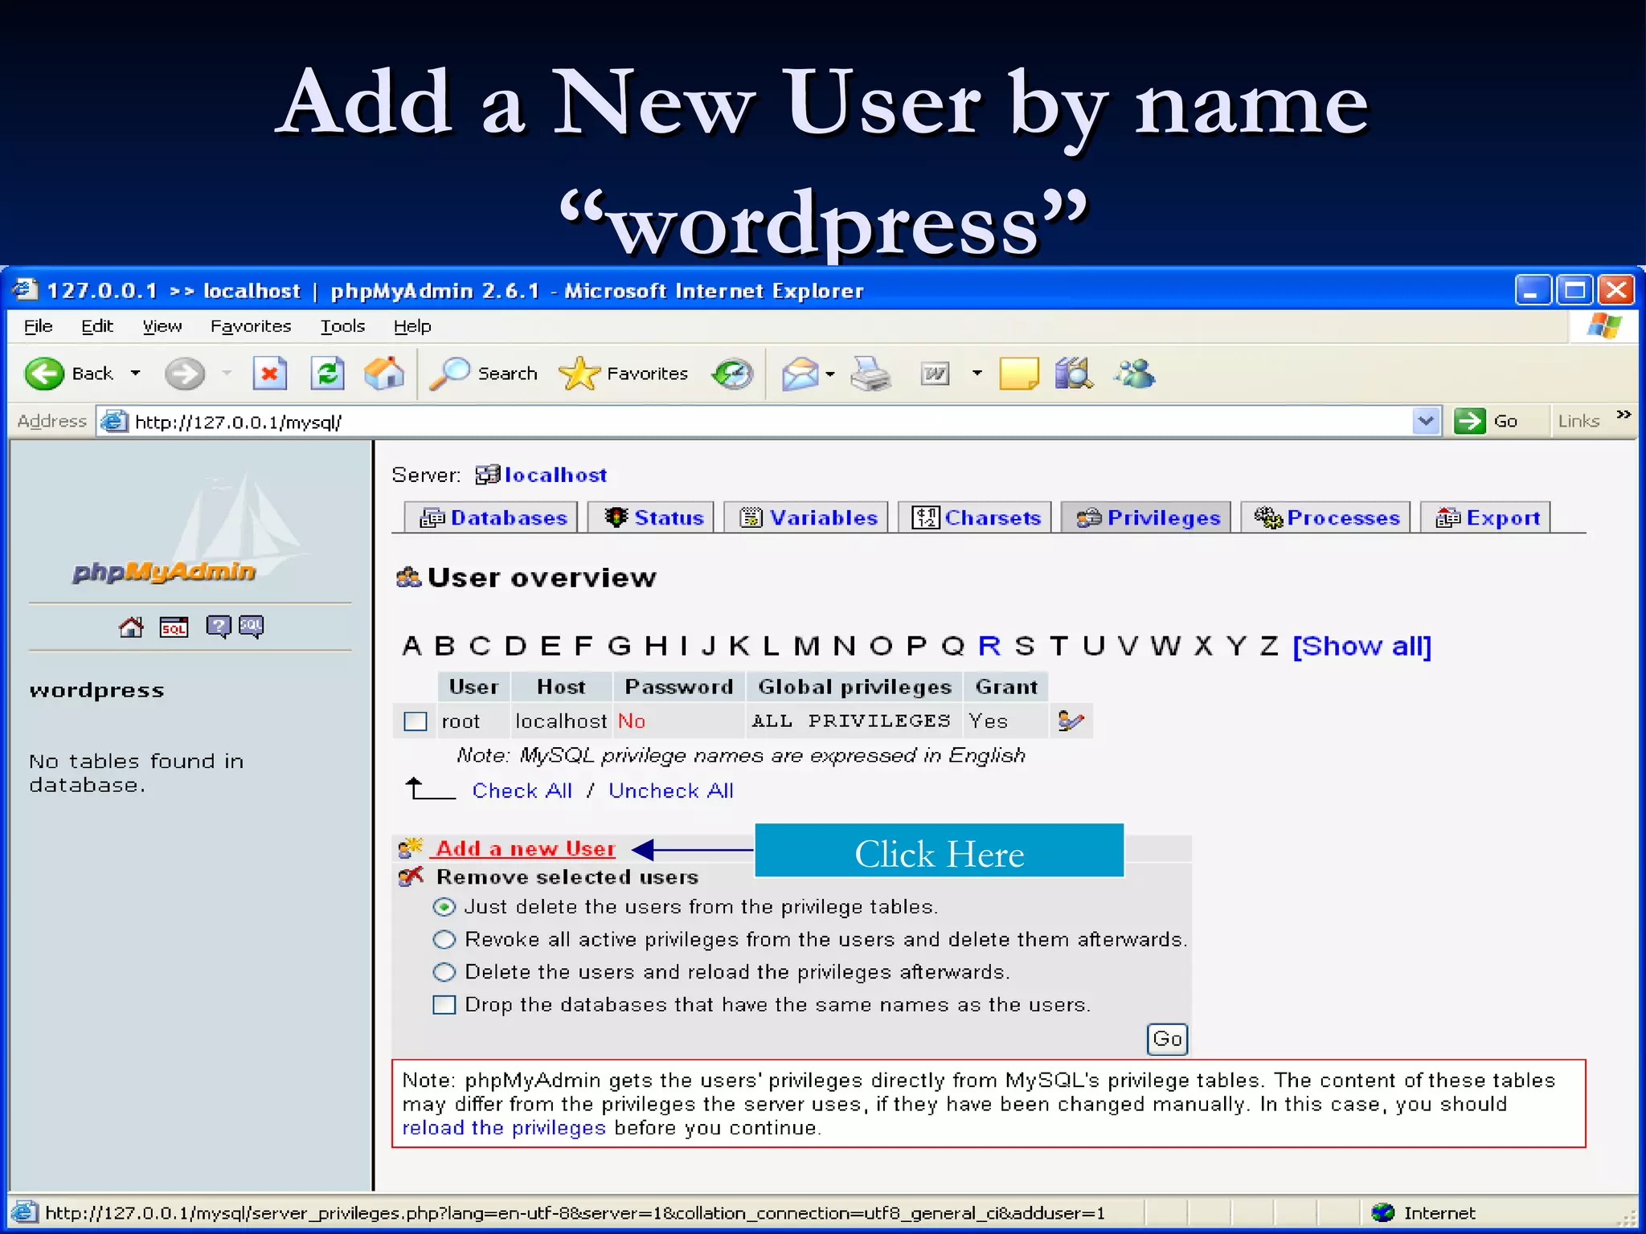
Task: Switch to the Charsets tab
Action: [975, 517]
